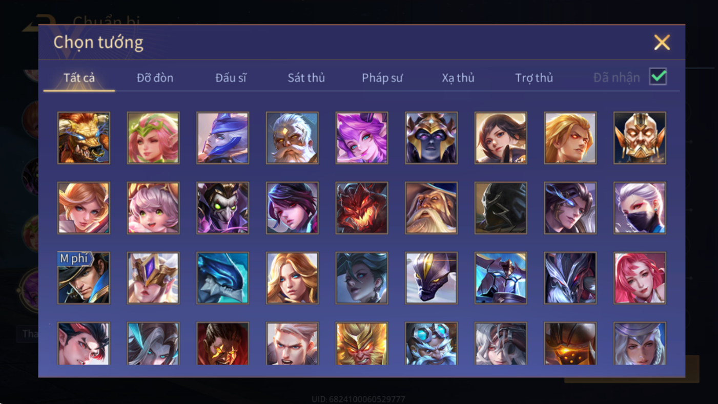Open the Trợ thủ tab
This screenshot has width=718, height=404.
pyautogui.click(x=534, y=78)
